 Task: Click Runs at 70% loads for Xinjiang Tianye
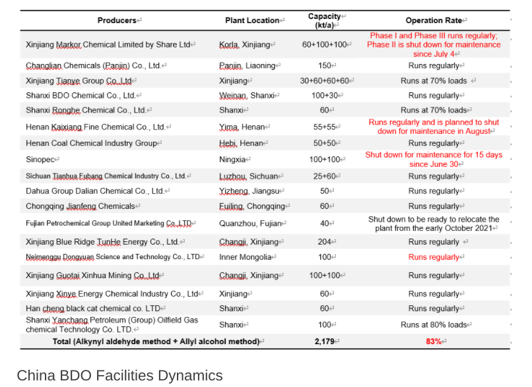click(x=434, y=81)
